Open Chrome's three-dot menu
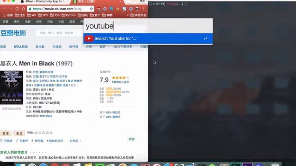296x166 pixels. tap(144, 9)
